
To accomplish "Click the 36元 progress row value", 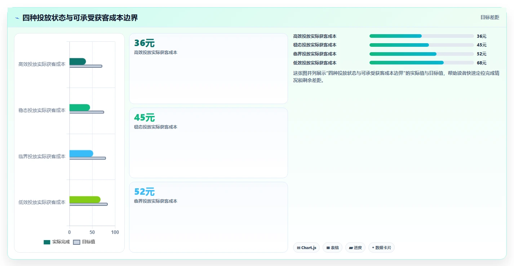I will click(x=482, y=36).
